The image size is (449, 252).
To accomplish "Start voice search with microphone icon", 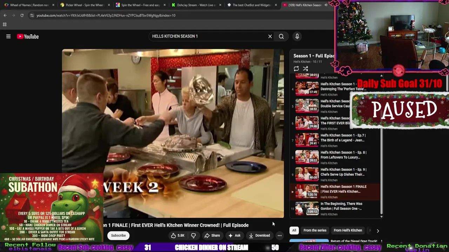I will click(297, 36).
